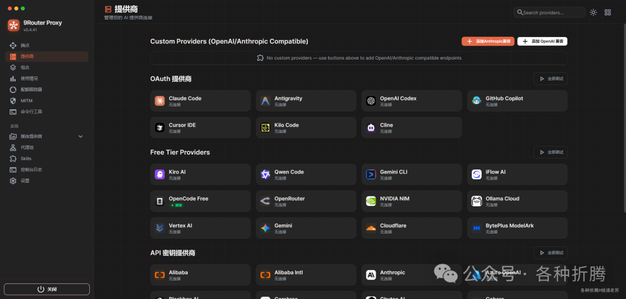Image resolution: width=626 pixels, height=299 pixels.
Task: Expand the 媒体提供商 chevron
Action: tap(80, 136)
